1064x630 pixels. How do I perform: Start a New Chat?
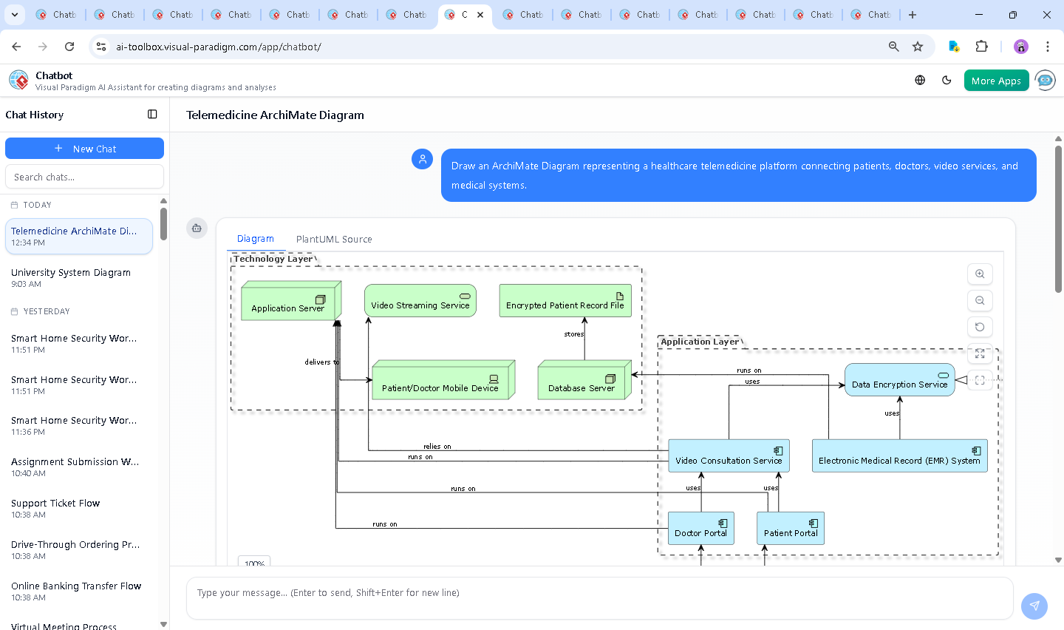point(84,148)
